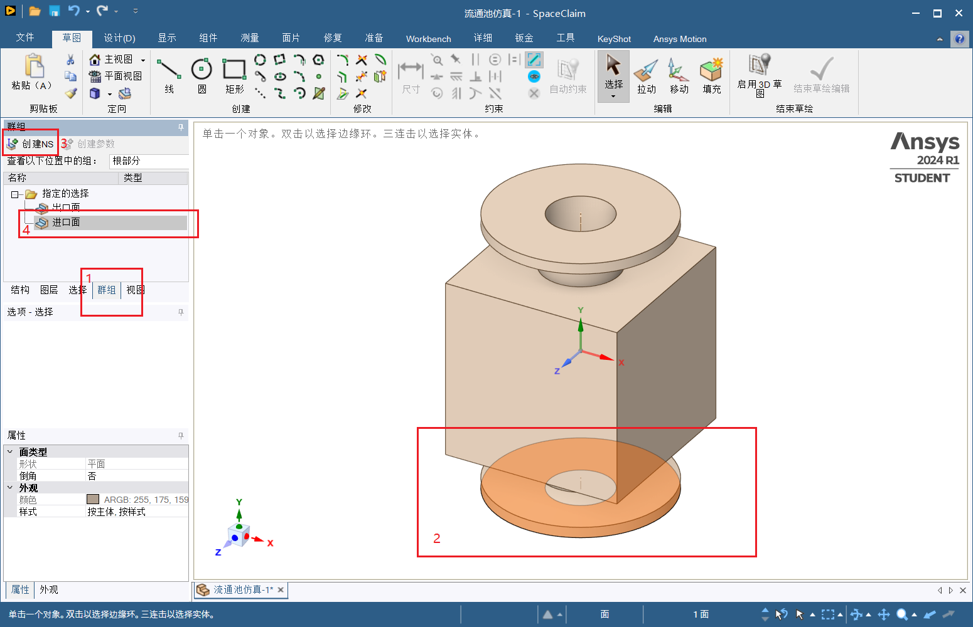Screen dimensions: 973x627
Task: Select the 填充 tool
Action: click(x=711, y=75)
